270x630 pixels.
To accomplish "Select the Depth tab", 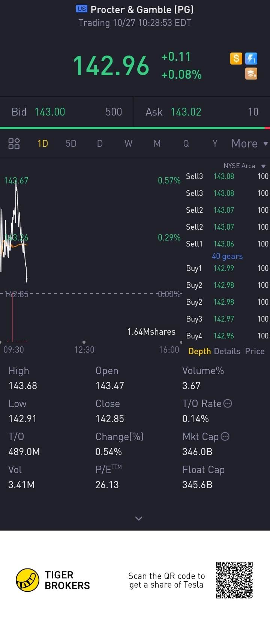I will tap(199, 351).
